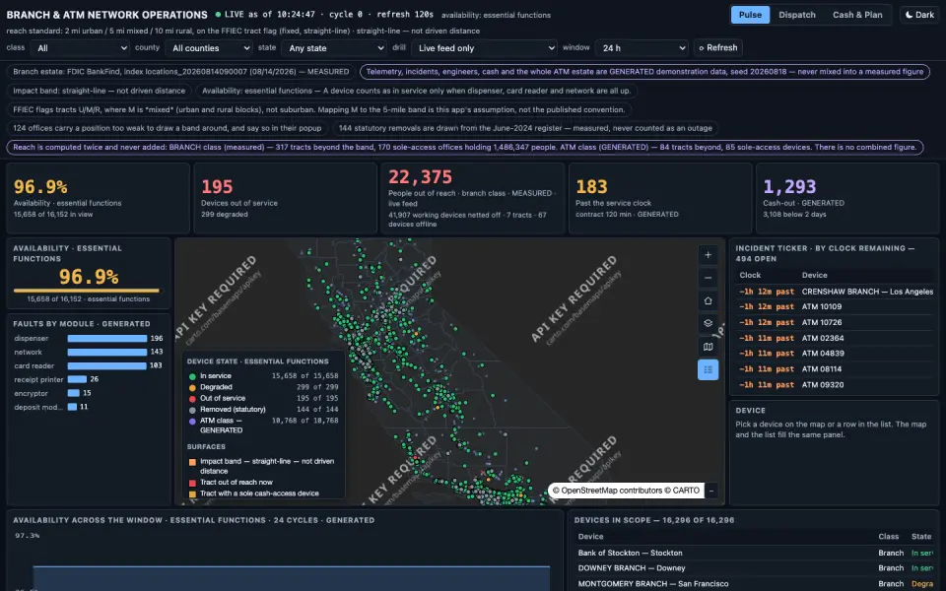Click the FFIEC flags tracts U/M/R chip
This screenshot has height=591, width=946.
318,109
